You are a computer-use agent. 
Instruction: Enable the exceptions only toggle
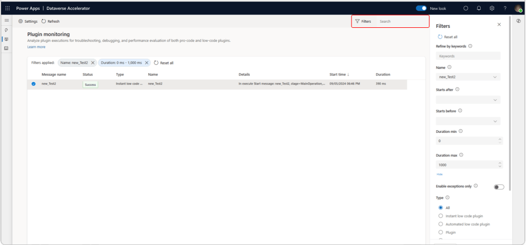tap(499, 187)
